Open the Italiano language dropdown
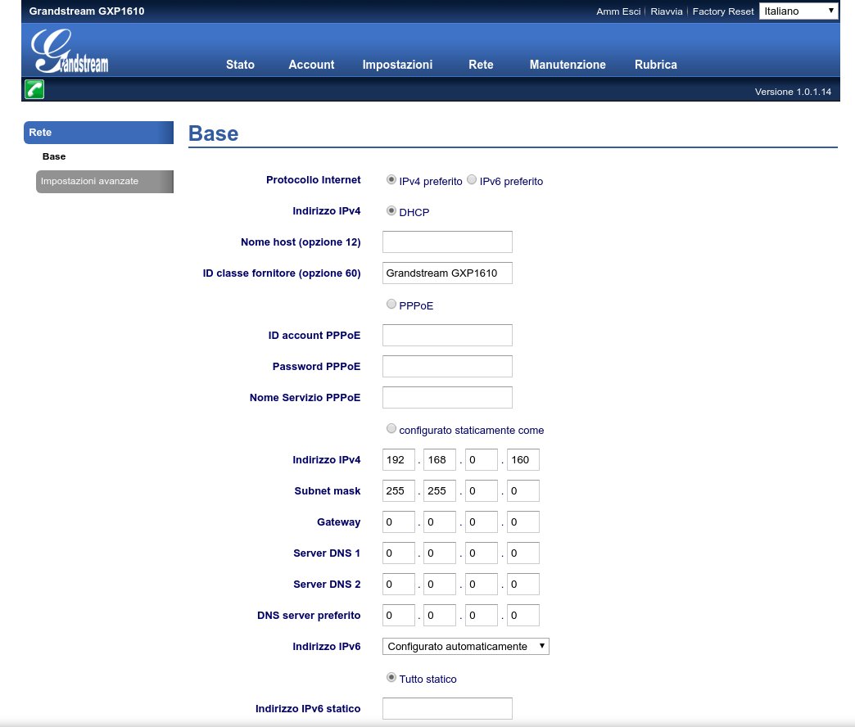 coord(798,11)
